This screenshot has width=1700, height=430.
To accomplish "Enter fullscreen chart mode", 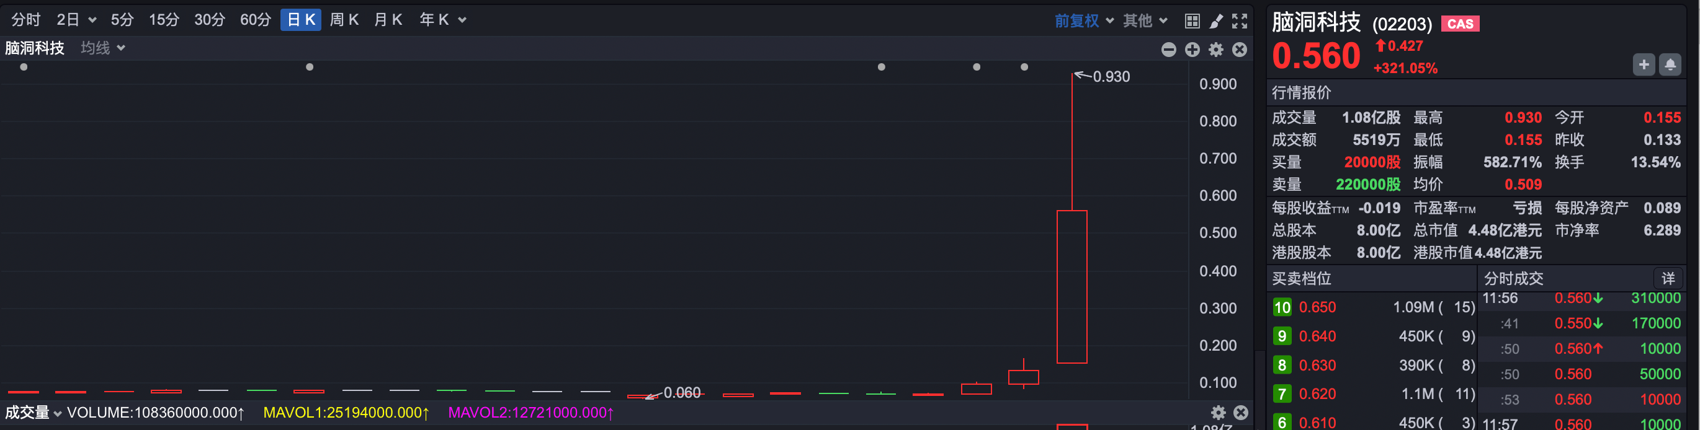I will (1240, 21).
